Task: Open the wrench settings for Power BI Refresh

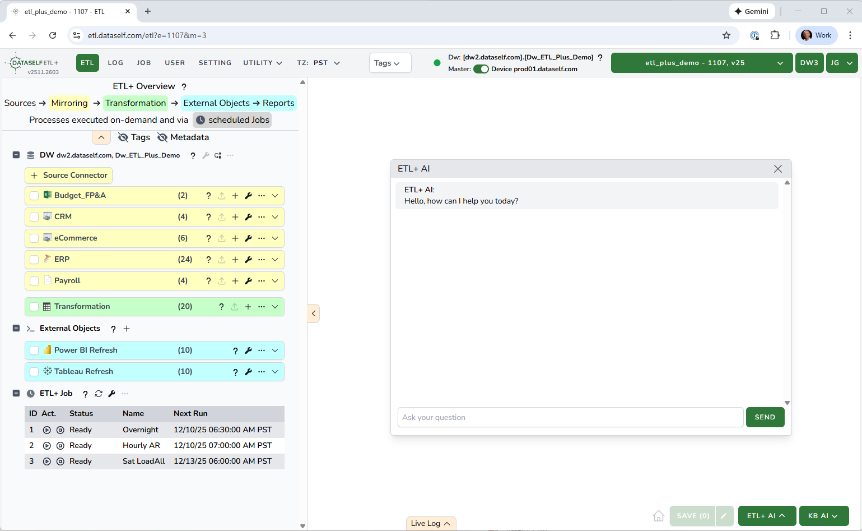Action: point(248,350)
